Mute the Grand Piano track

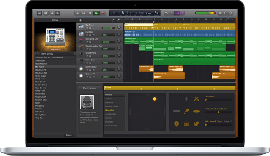pos(87,56)
